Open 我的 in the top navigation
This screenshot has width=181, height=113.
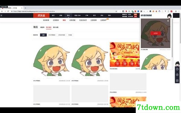110,15
